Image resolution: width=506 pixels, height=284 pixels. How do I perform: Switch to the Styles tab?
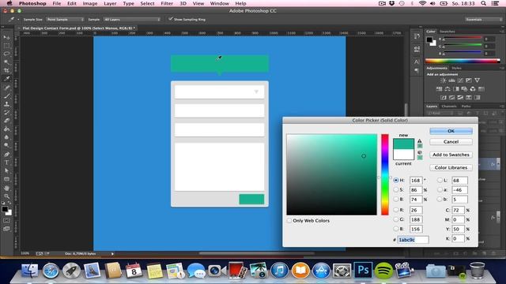456,68
